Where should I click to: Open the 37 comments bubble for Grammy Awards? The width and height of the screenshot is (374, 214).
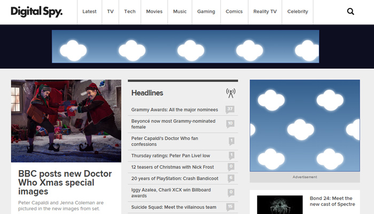pyautogui.click(x=230, y=110)
